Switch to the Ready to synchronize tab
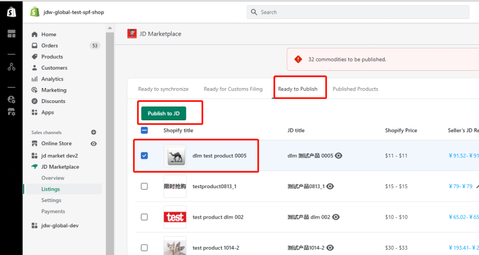This screenshot has width=479, height=255. pos(164,89)
